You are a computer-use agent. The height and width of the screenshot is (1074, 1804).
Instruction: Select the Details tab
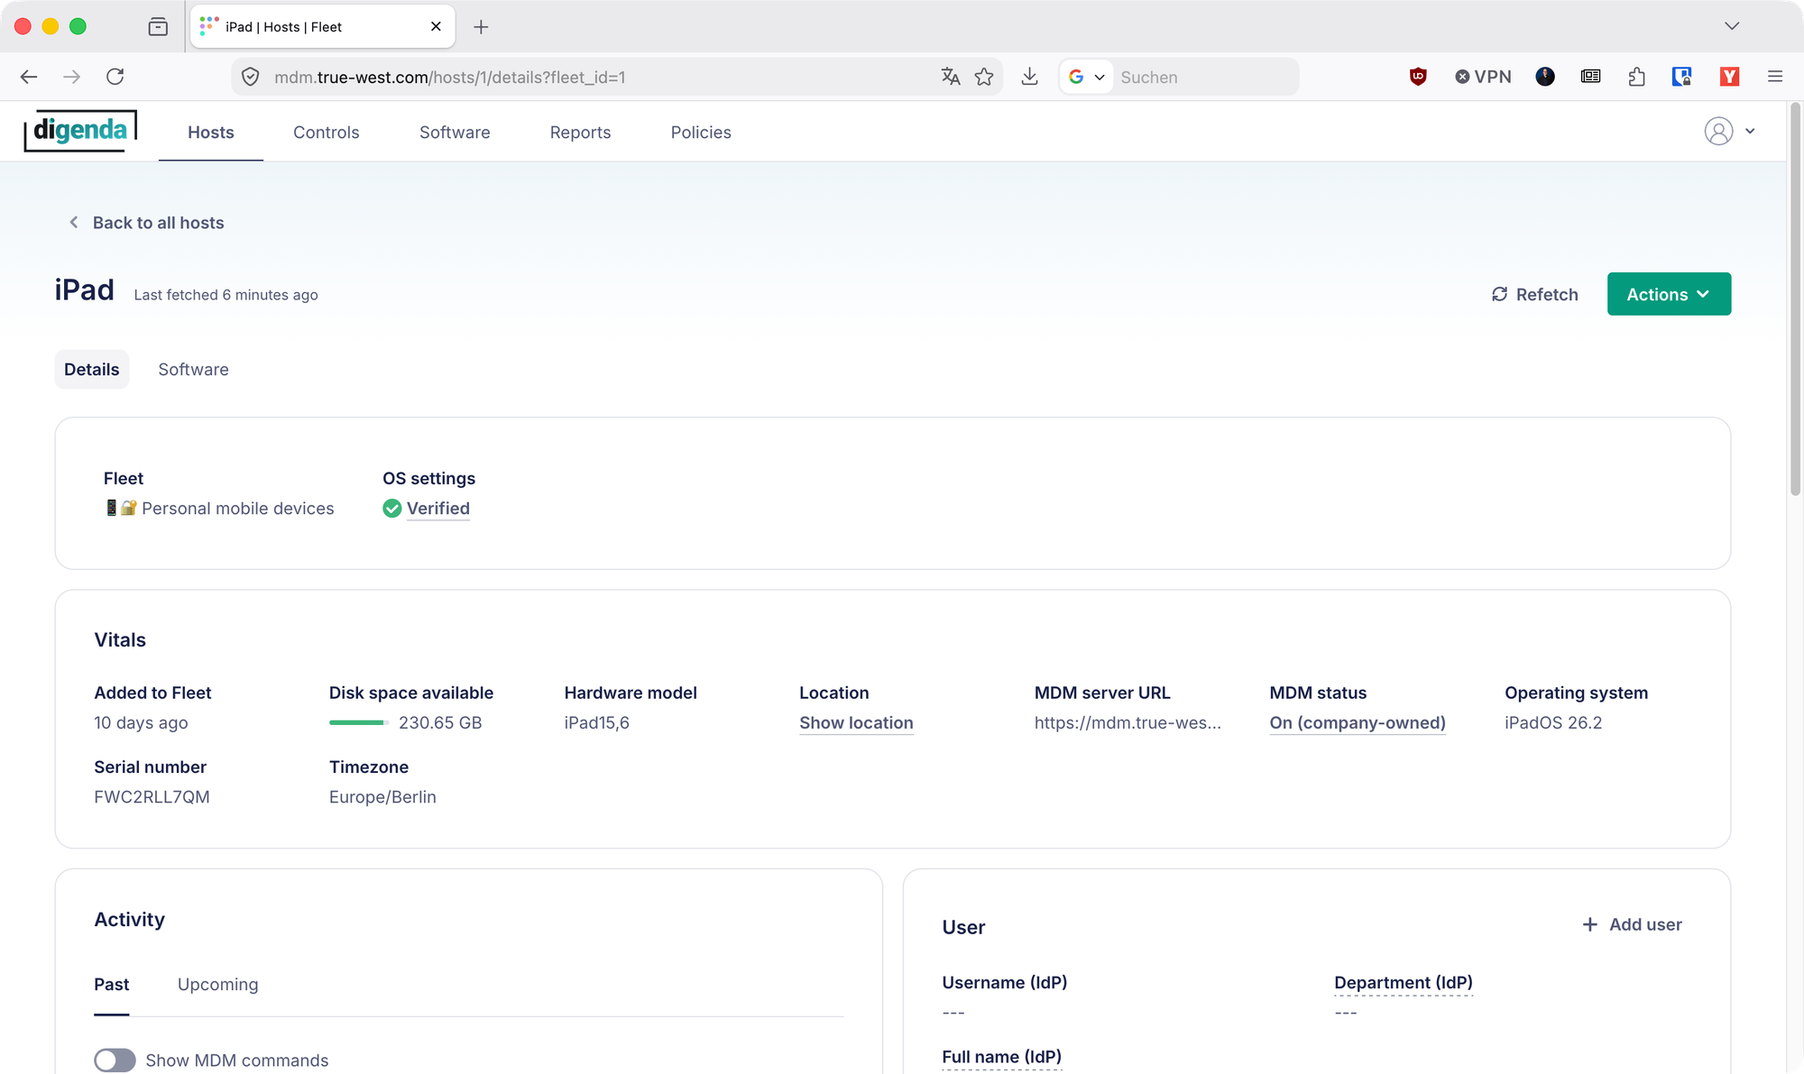click(x=92, y=370)
